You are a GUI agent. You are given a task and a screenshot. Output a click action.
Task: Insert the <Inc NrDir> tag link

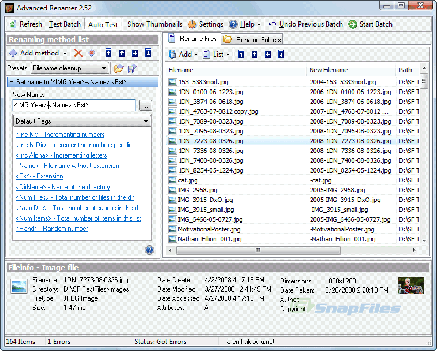tap(73, 145)
